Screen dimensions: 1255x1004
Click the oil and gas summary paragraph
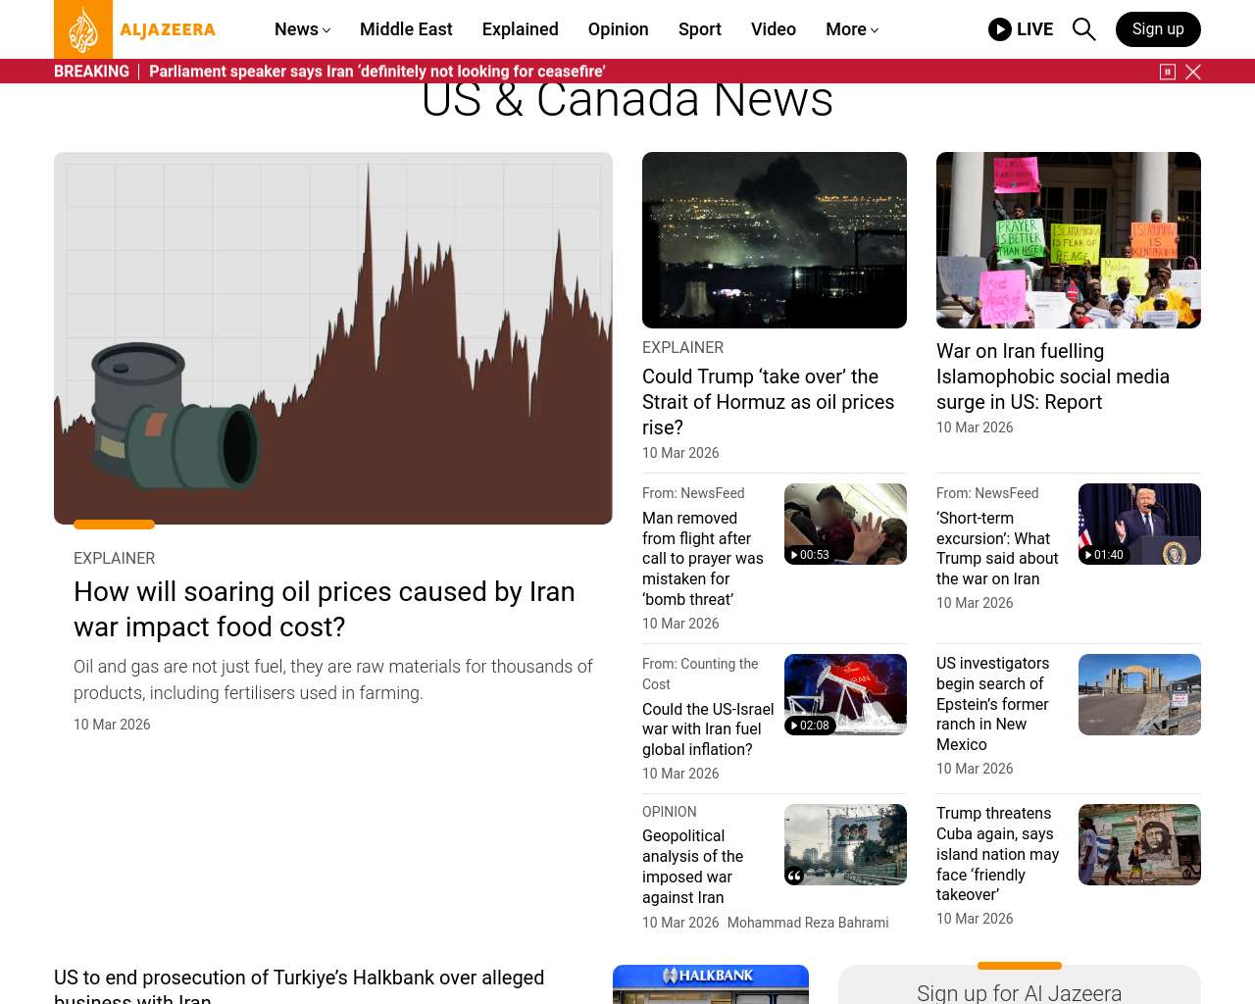point(333,679)
